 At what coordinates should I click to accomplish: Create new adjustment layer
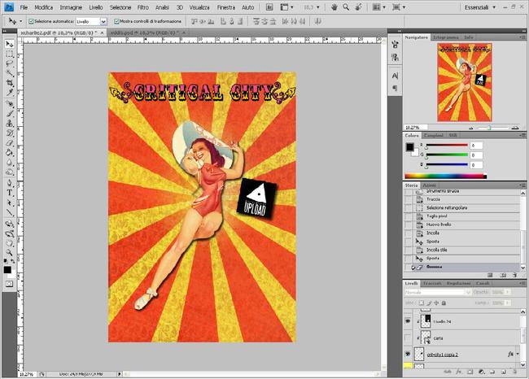[x=482, y=372]
